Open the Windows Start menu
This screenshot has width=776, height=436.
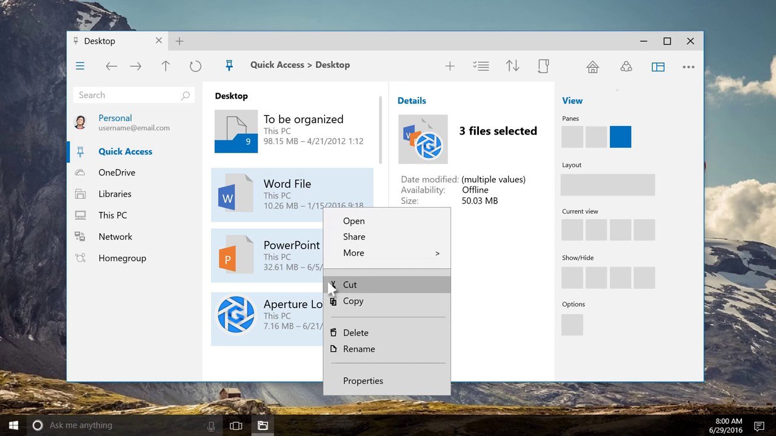tap(13, 425)
